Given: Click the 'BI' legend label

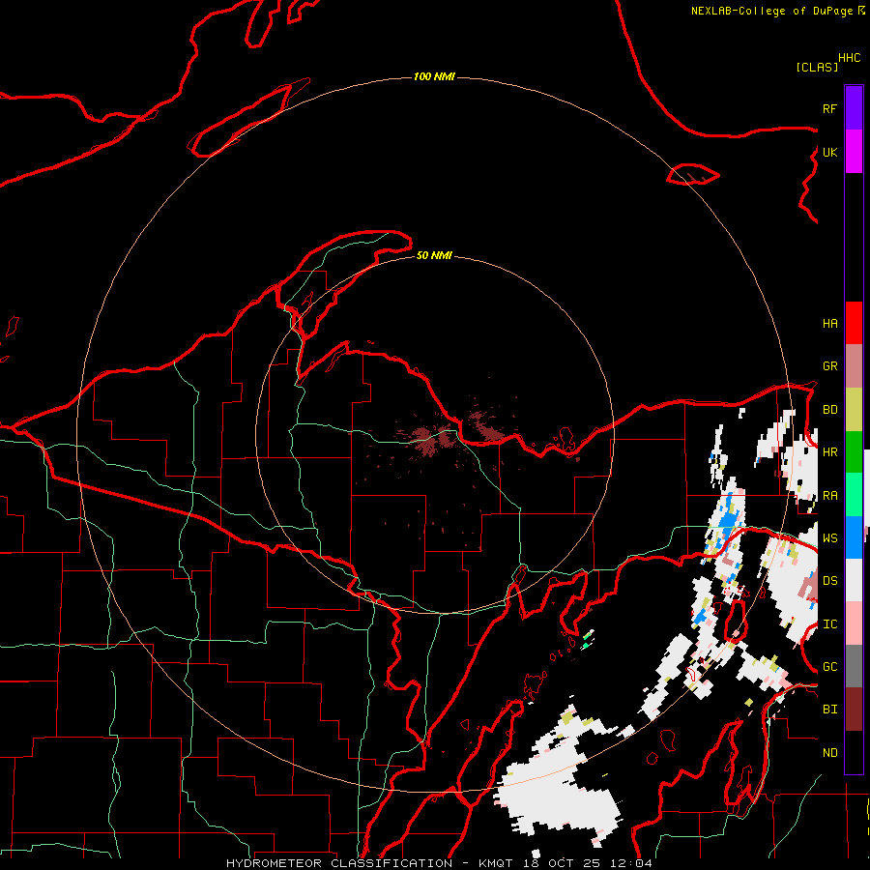Looking at the screenshot, I should coord(829,710).
